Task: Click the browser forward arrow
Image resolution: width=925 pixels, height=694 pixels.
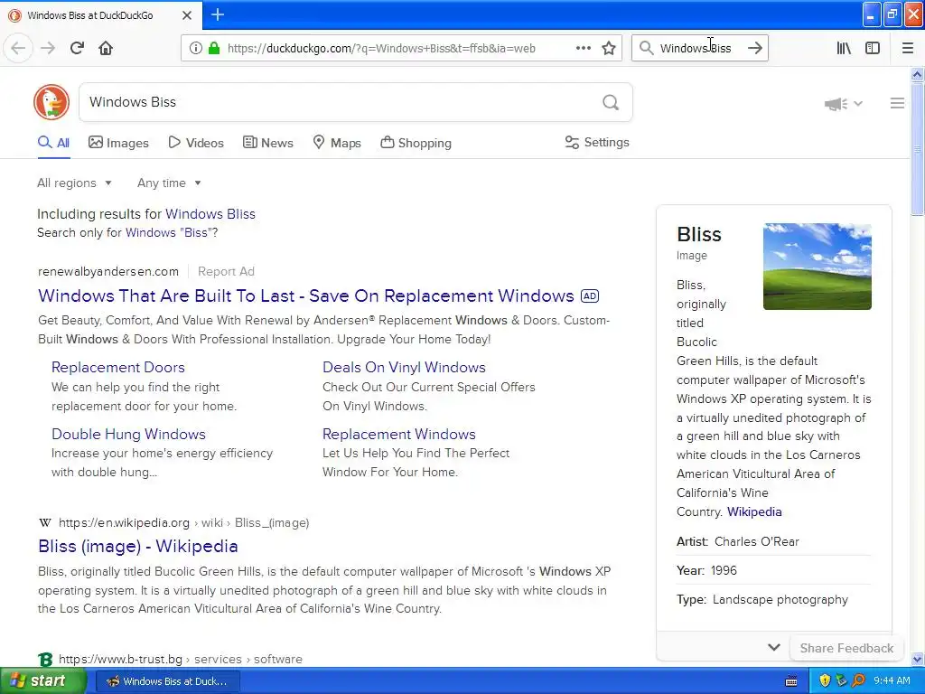Action: tap(48, 48)
